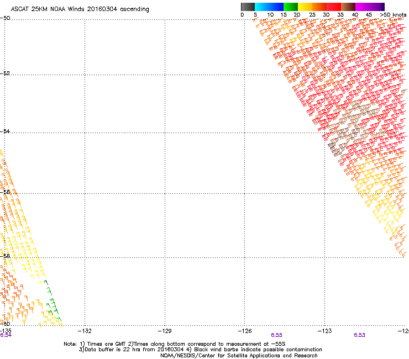Click the green wind barbs near -60 latitude

click(x=52, y=301)
